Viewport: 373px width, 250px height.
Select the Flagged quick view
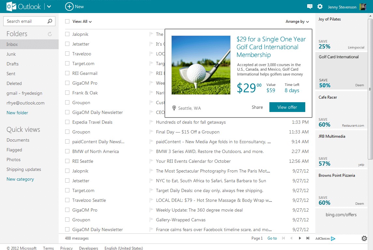click(14, 150)
